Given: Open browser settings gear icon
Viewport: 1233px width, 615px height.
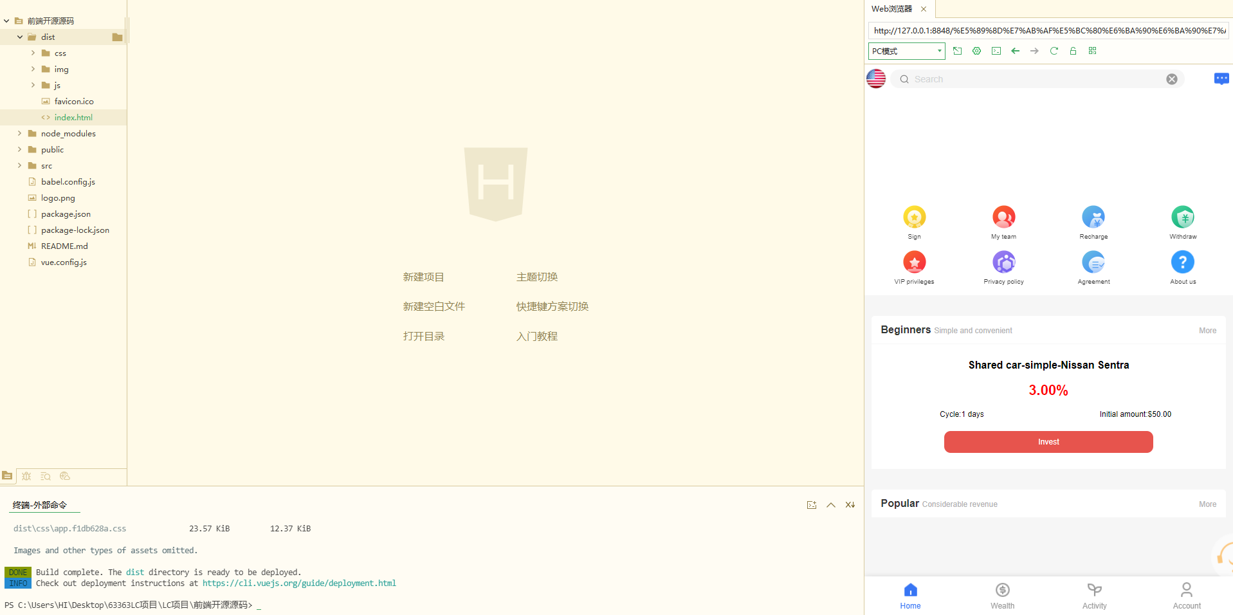Looking at the screenshot, I should (976, 51).
